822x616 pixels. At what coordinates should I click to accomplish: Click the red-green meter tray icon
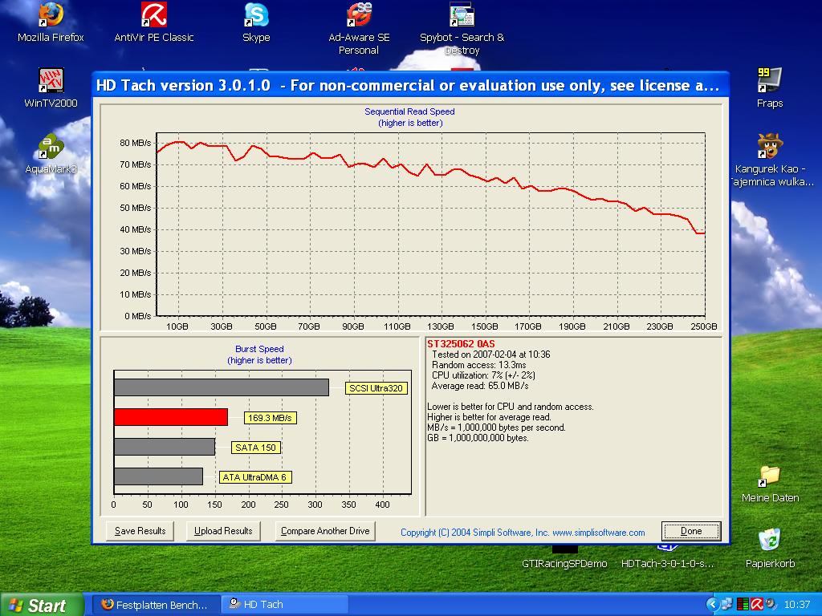(x=743, y=605)
